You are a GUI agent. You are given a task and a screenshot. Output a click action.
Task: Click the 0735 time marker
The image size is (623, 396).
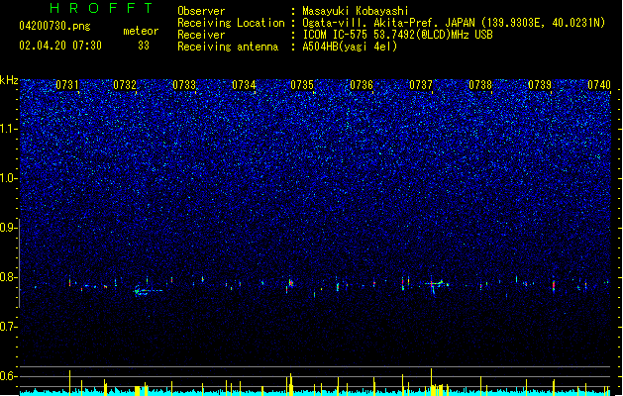(x=302, y=85)
